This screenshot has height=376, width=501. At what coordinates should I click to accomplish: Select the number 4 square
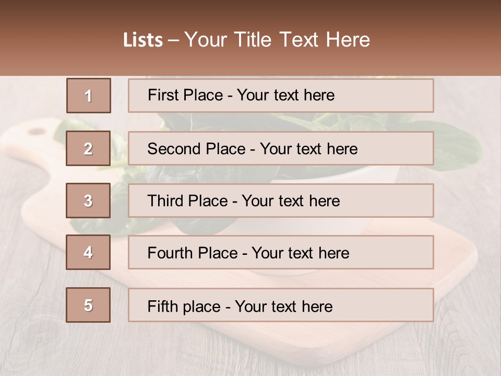[88, 252]
